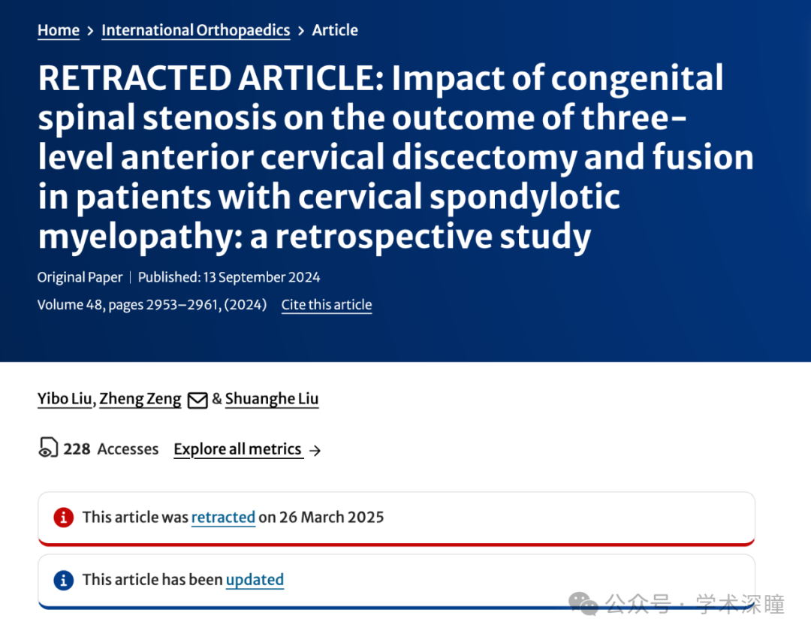Open the updated notice link
Image resolution: width=811 pixels, height=637 pixels.
coord(255,580)
